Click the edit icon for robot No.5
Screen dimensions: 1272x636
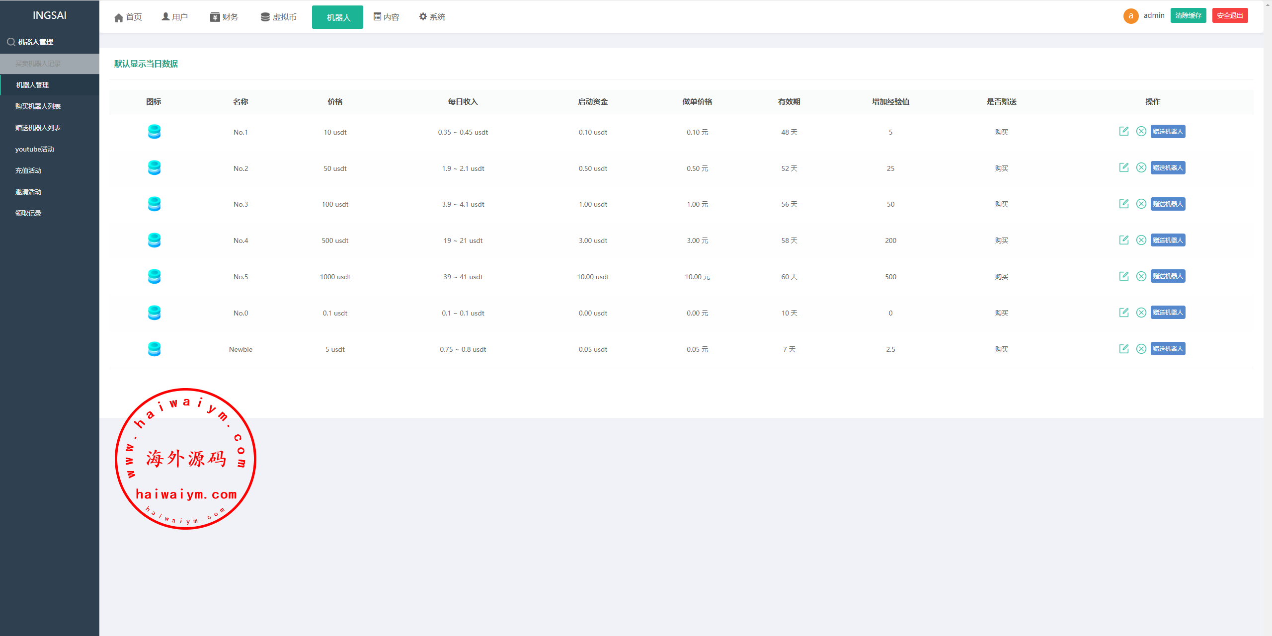click(1123, 276)
